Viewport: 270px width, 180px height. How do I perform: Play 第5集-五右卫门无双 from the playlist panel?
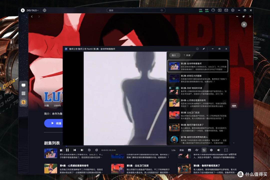click(x=198, y=115)
